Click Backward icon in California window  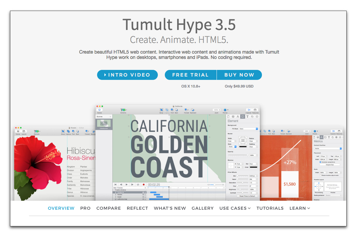pos(193,110)
